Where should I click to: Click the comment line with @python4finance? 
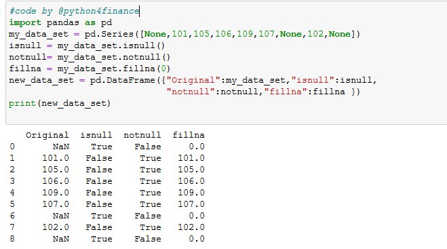(x=74, y=11)
